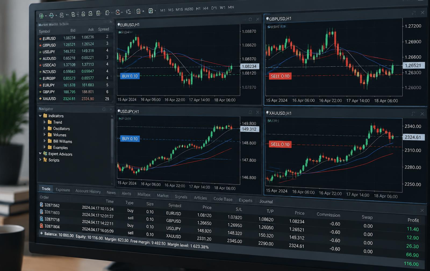Click the Oscillators folder icon

50,128
